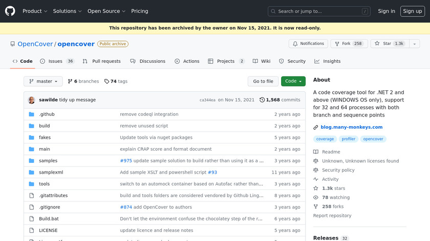Open the .github folder
This screenshot has width=430, height=241.
(47, 114)
